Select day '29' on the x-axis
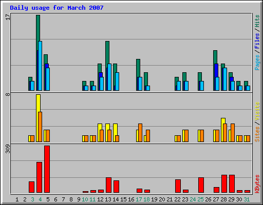 (231, 199)
